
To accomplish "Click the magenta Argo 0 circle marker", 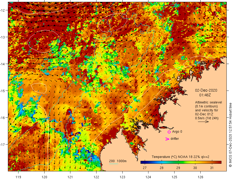I will (x=169, y=132).
